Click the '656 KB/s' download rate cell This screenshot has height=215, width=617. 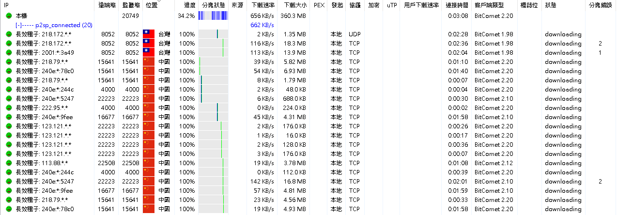click(x=262, y=16)
